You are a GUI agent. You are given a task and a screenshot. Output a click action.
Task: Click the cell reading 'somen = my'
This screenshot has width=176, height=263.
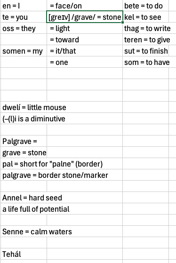24,51
